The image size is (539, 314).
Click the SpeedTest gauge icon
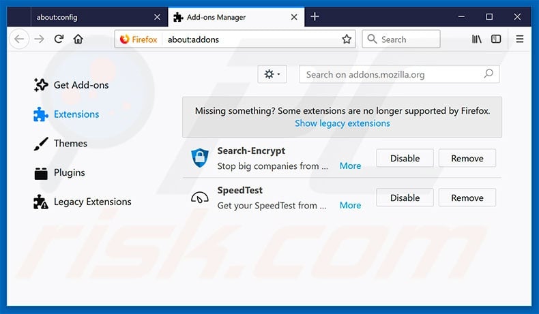click(200, 198)
